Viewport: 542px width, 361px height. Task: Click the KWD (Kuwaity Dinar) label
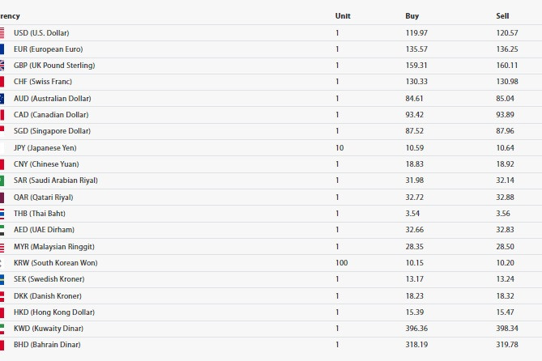[x=49, y=329]
